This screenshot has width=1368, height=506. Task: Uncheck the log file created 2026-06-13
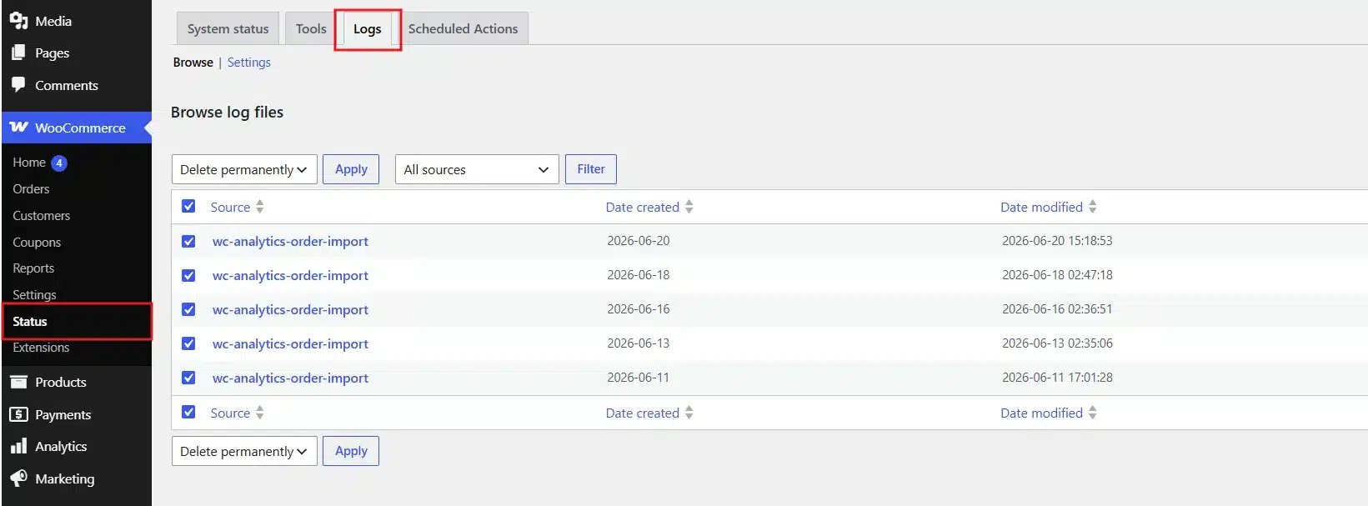pyautogui.click(x=188, y=343)
